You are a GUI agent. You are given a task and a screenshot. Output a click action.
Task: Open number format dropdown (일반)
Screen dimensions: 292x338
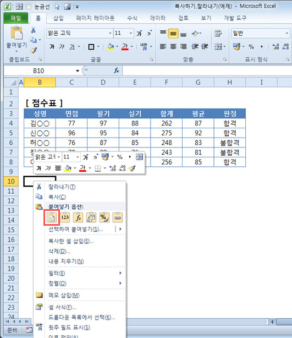287,33
